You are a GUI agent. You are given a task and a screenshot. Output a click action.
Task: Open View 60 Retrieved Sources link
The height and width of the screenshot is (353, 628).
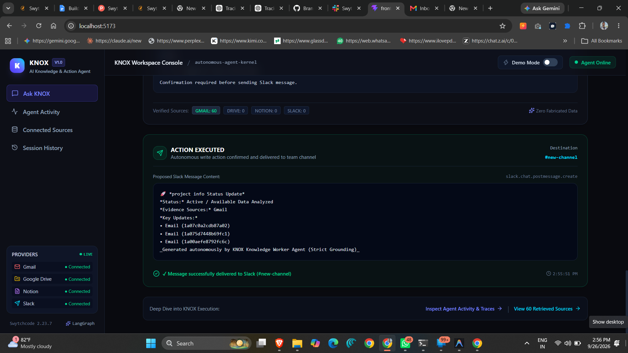[547, 309]
